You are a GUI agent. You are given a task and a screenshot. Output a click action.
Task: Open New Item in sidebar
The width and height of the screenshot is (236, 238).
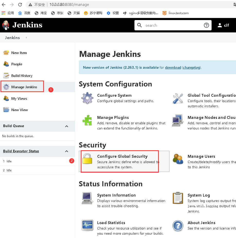(x=19, y=53)
